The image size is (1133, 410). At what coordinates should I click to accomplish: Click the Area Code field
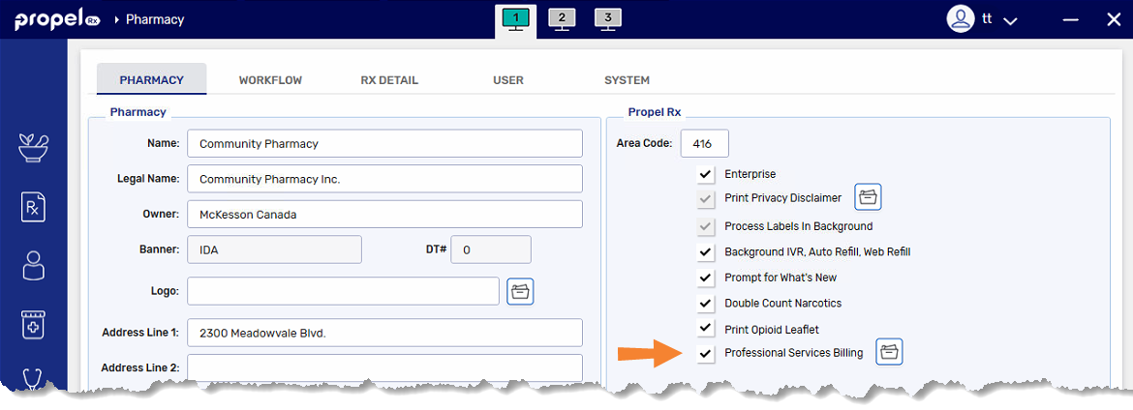pyautogui.click(x=704, y=143)
